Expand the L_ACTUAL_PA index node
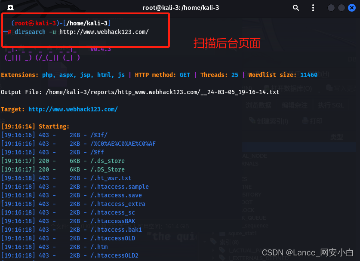Image resolution: width=360 pixels, height=261 pixels. point(212,249)
